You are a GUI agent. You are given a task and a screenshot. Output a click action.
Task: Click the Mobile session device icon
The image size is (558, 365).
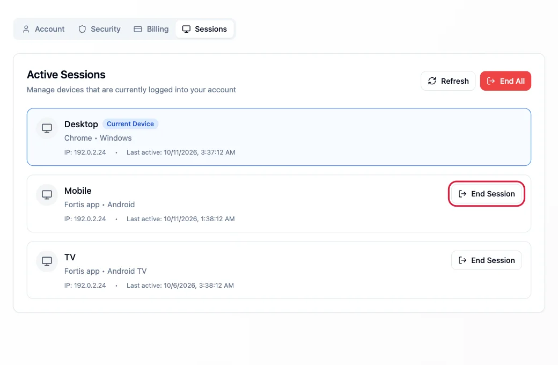(x=47, y=195)
